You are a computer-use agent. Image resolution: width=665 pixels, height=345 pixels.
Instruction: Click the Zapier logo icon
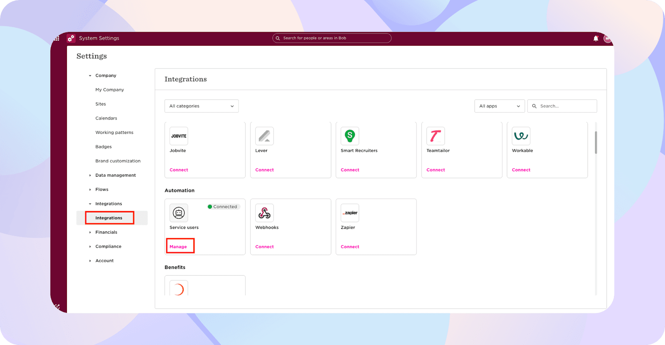click(x=350, y=213)
